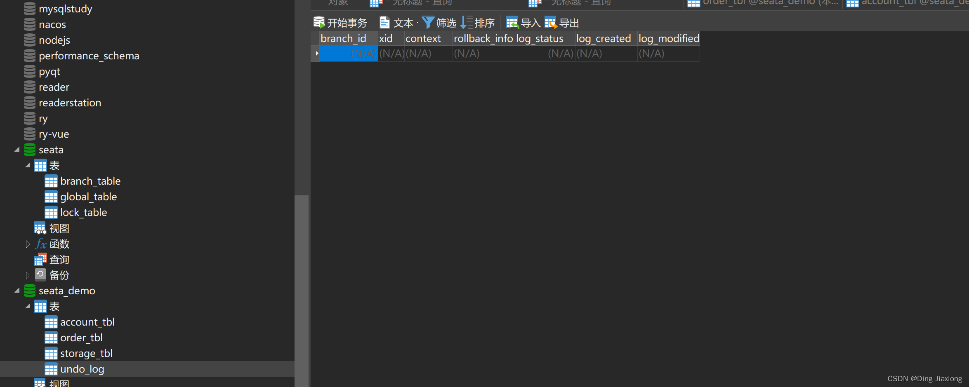Select the storage_tbl table icon

coord(51,354)
